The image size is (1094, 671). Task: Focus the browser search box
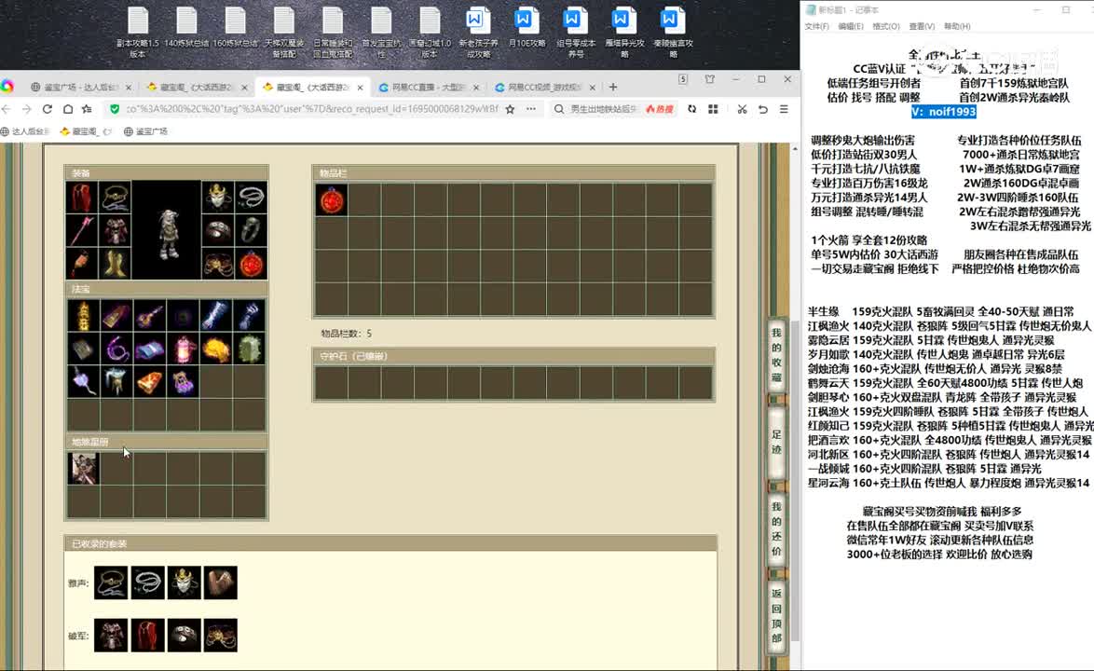[x=604, y=109]
